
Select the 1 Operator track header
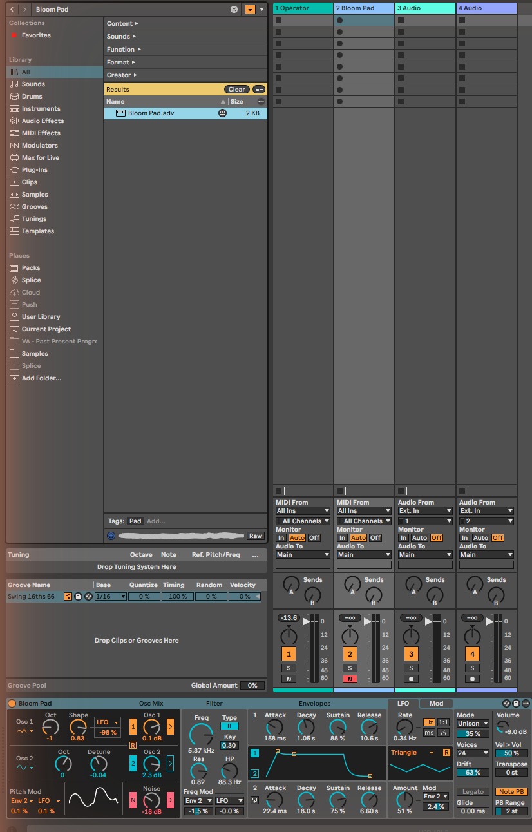[x=303, y=8]
